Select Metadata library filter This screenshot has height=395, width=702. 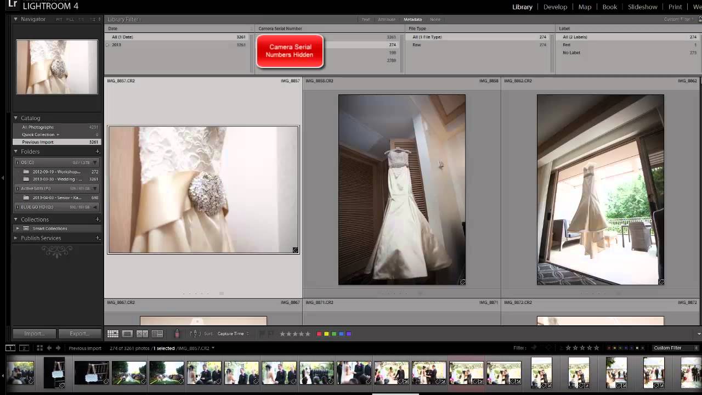coord(412,20)
